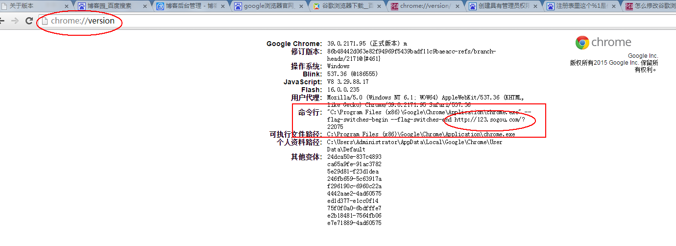Click the 个人资料路径 User Data path value

click(414, 146)
